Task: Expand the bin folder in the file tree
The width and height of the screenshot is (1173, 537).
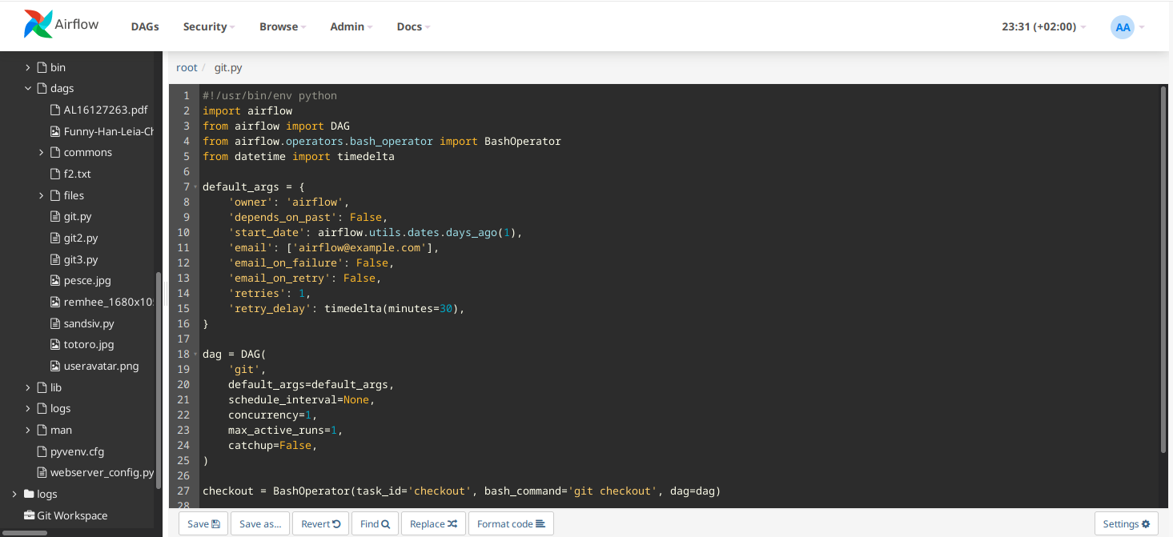Action: [x=27, y=67]
